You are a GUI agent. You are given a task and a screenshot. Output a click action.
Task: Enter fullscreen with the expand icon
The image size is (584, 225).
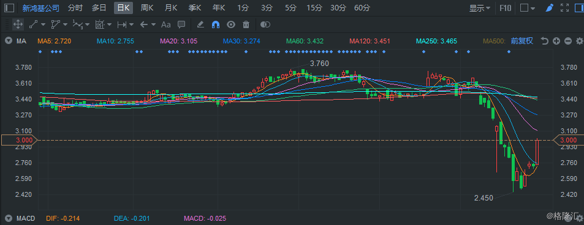point(564,8)
